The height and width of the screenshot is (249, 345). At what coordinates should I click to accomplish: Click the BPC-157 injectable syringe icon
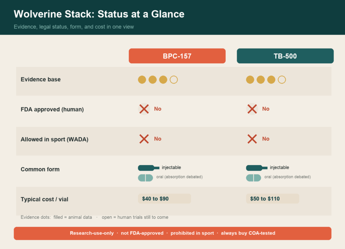(149, 168)
